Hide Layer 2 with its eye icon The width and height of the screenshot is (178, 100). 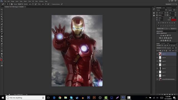click(157, 72)
